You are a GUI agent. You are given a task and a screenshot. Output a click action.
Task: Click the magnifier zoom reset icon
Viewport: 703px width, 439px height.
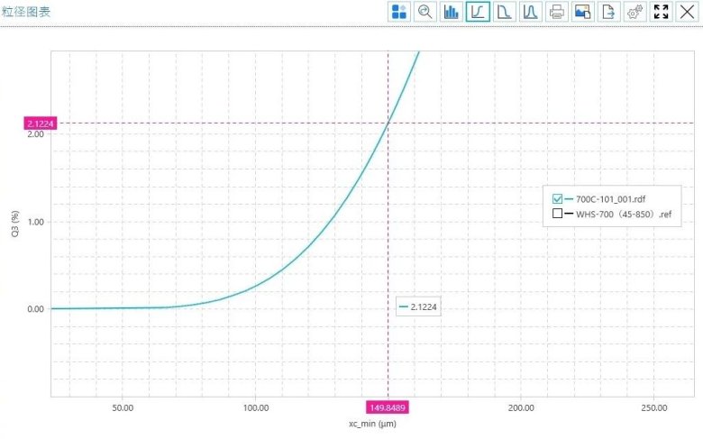[425, 12]
